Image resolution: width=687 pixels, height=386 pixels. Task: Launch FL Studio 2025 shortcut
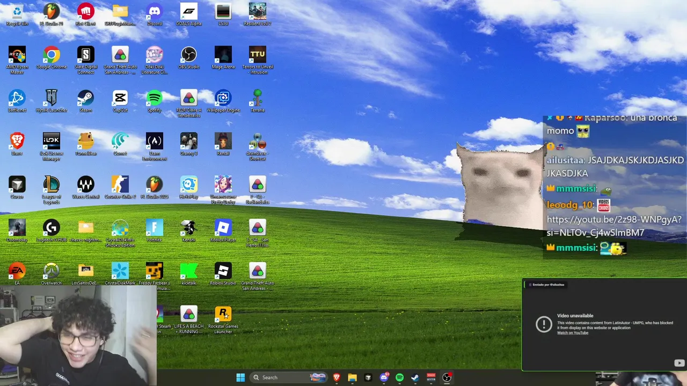point(155,187)
